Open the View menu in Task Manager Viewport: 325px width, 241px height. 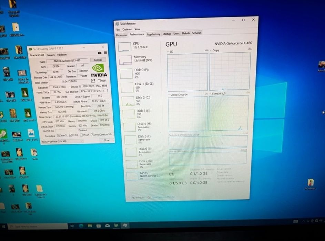pos(137,29)
